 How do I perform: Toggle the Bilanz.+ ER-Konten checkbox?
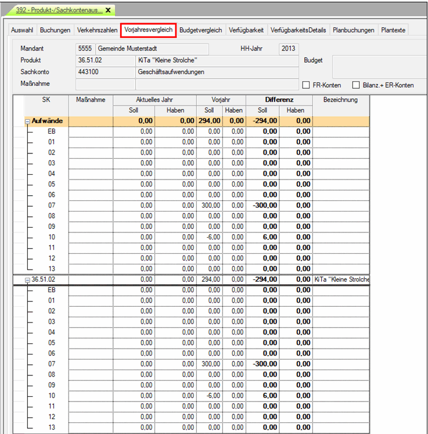pos(356,85)
